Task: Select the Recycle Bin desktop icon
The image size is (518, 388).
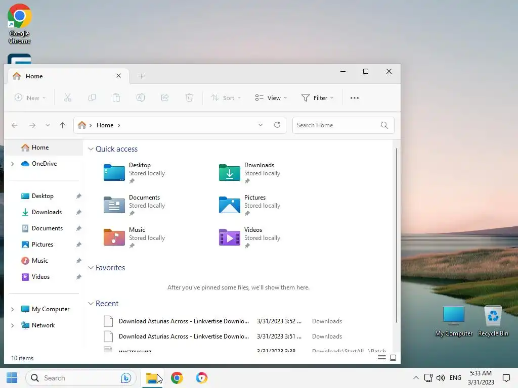Action: click(x=493, y=321)
